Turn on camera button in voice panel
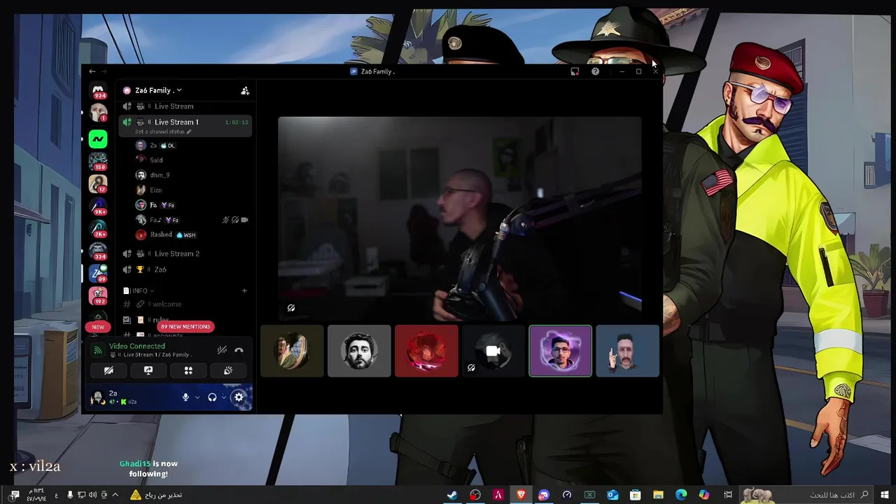This screenshot has height=504, width=896. (108, 370)
